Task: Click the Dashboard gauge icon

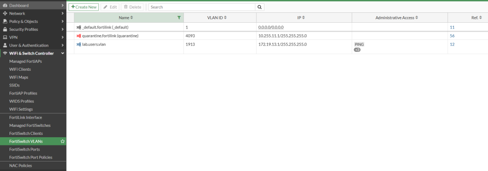Action: (x=5, y=6)
